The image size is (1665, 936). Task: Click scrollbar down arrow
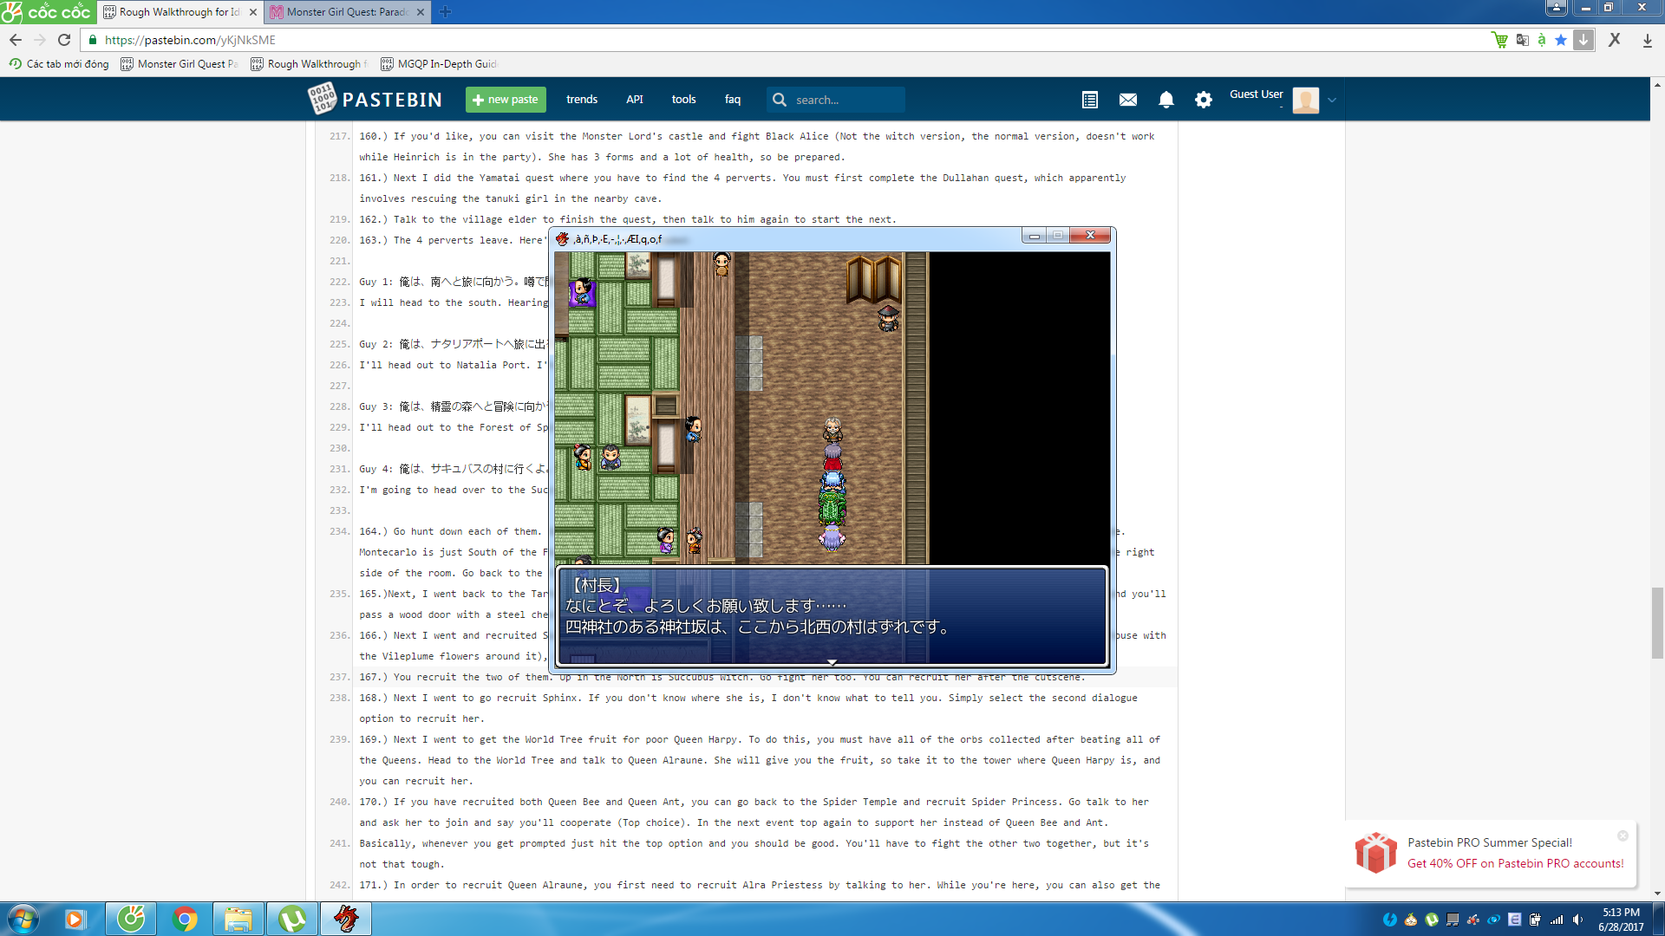click(1657, 894)
